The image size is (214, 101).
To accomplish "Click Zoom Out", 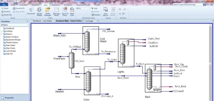I will point(6,15).
